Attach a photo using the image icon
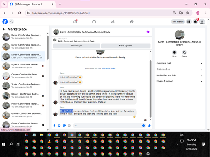The width and height of the screenshot is (210, 157). 59,126
